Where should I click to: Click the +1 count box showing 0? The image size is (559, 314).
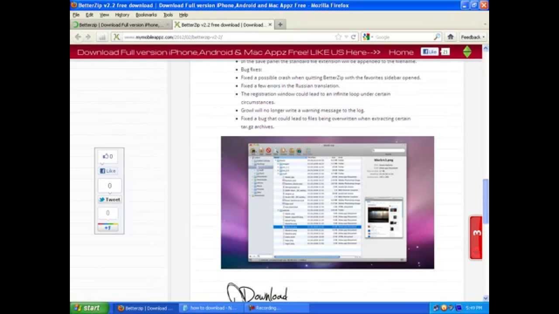coord(108,213)
